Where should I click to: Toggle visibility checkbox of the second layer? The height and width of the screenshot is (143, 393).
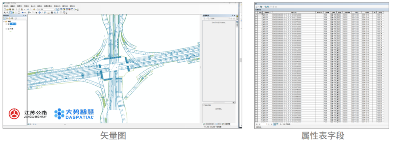click(8, 29)
